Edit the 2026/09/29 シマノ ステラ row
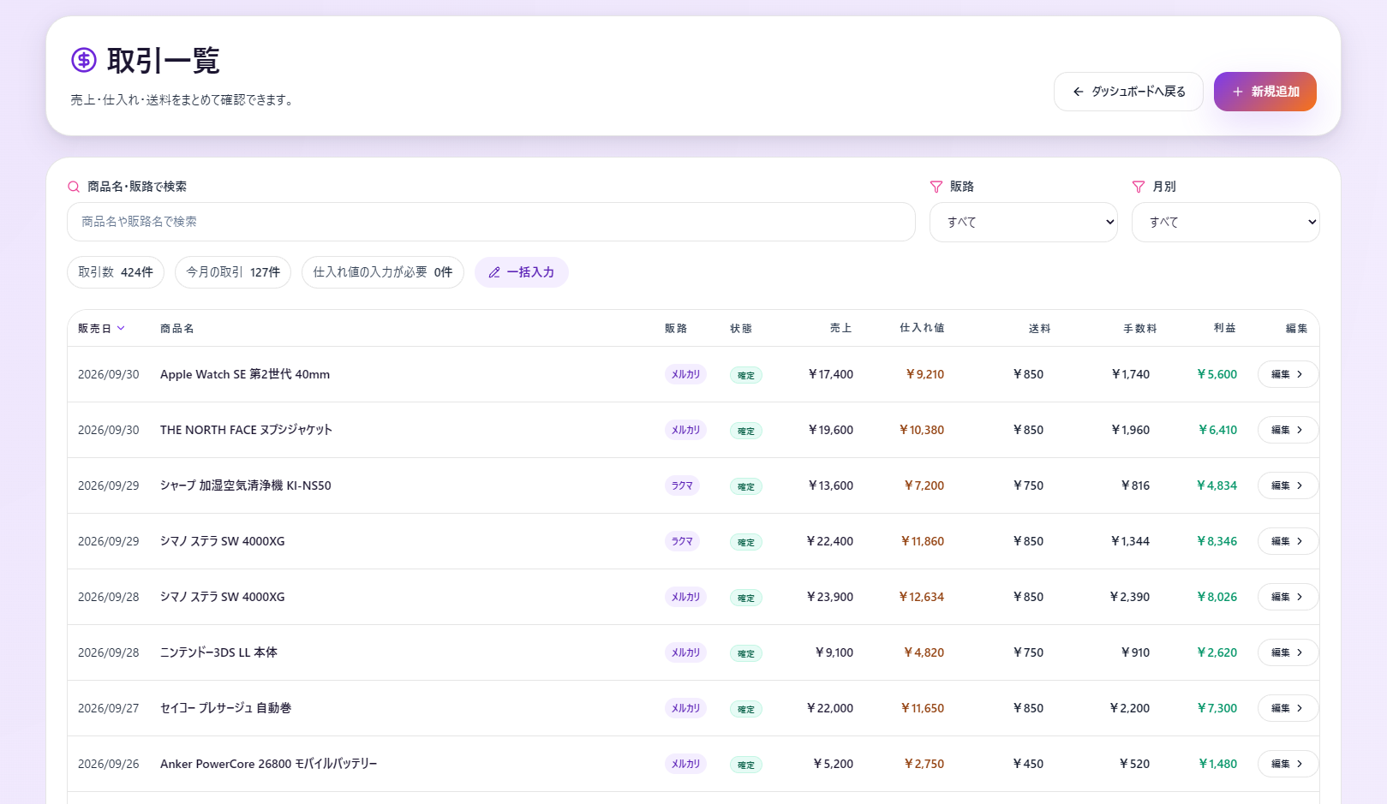 1288,541
